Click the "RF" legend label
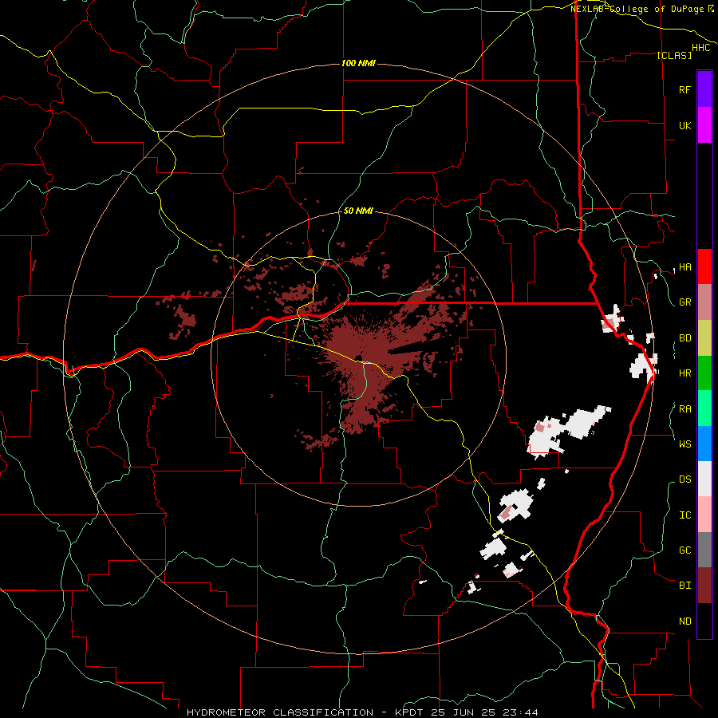The height and width of the screenshot is (718, 718). coord(684,89)
